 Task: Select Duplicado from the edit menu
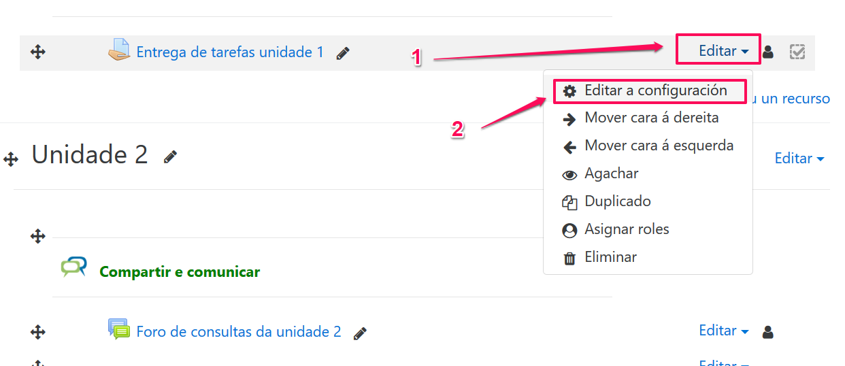coord(617,201)
